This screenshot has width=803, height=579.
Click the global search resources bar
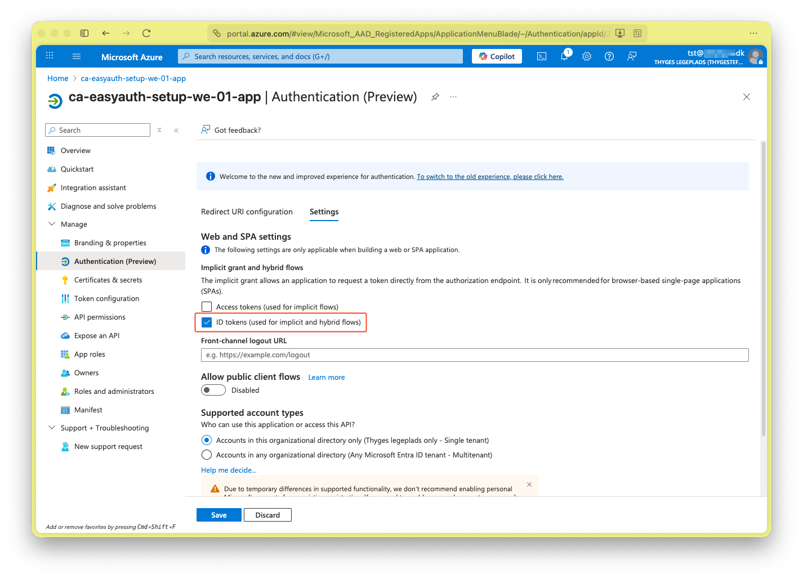[x=320, y=56]
